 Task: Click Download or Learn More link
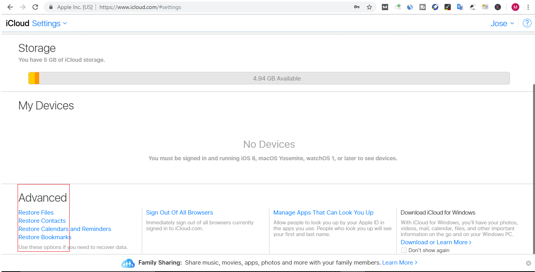click(x=436, y=242)
